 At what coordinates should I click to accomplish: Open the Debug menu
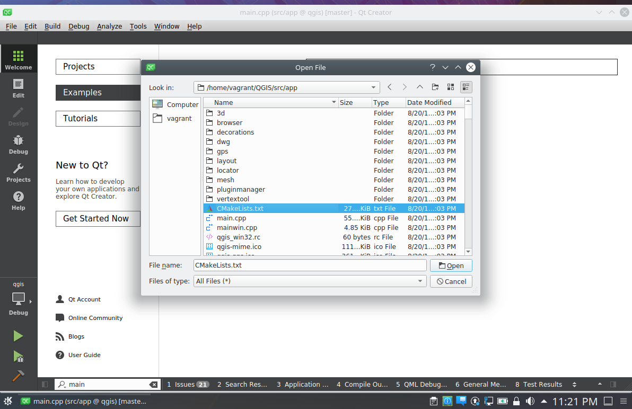(x=78, y=26)
